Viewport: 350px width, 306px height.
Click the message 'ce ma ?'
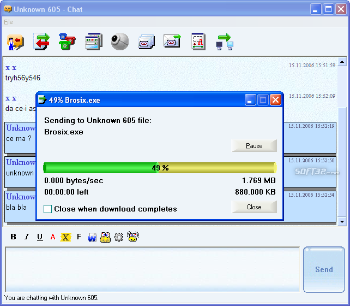pyautogui.click(x=19, y=139)
